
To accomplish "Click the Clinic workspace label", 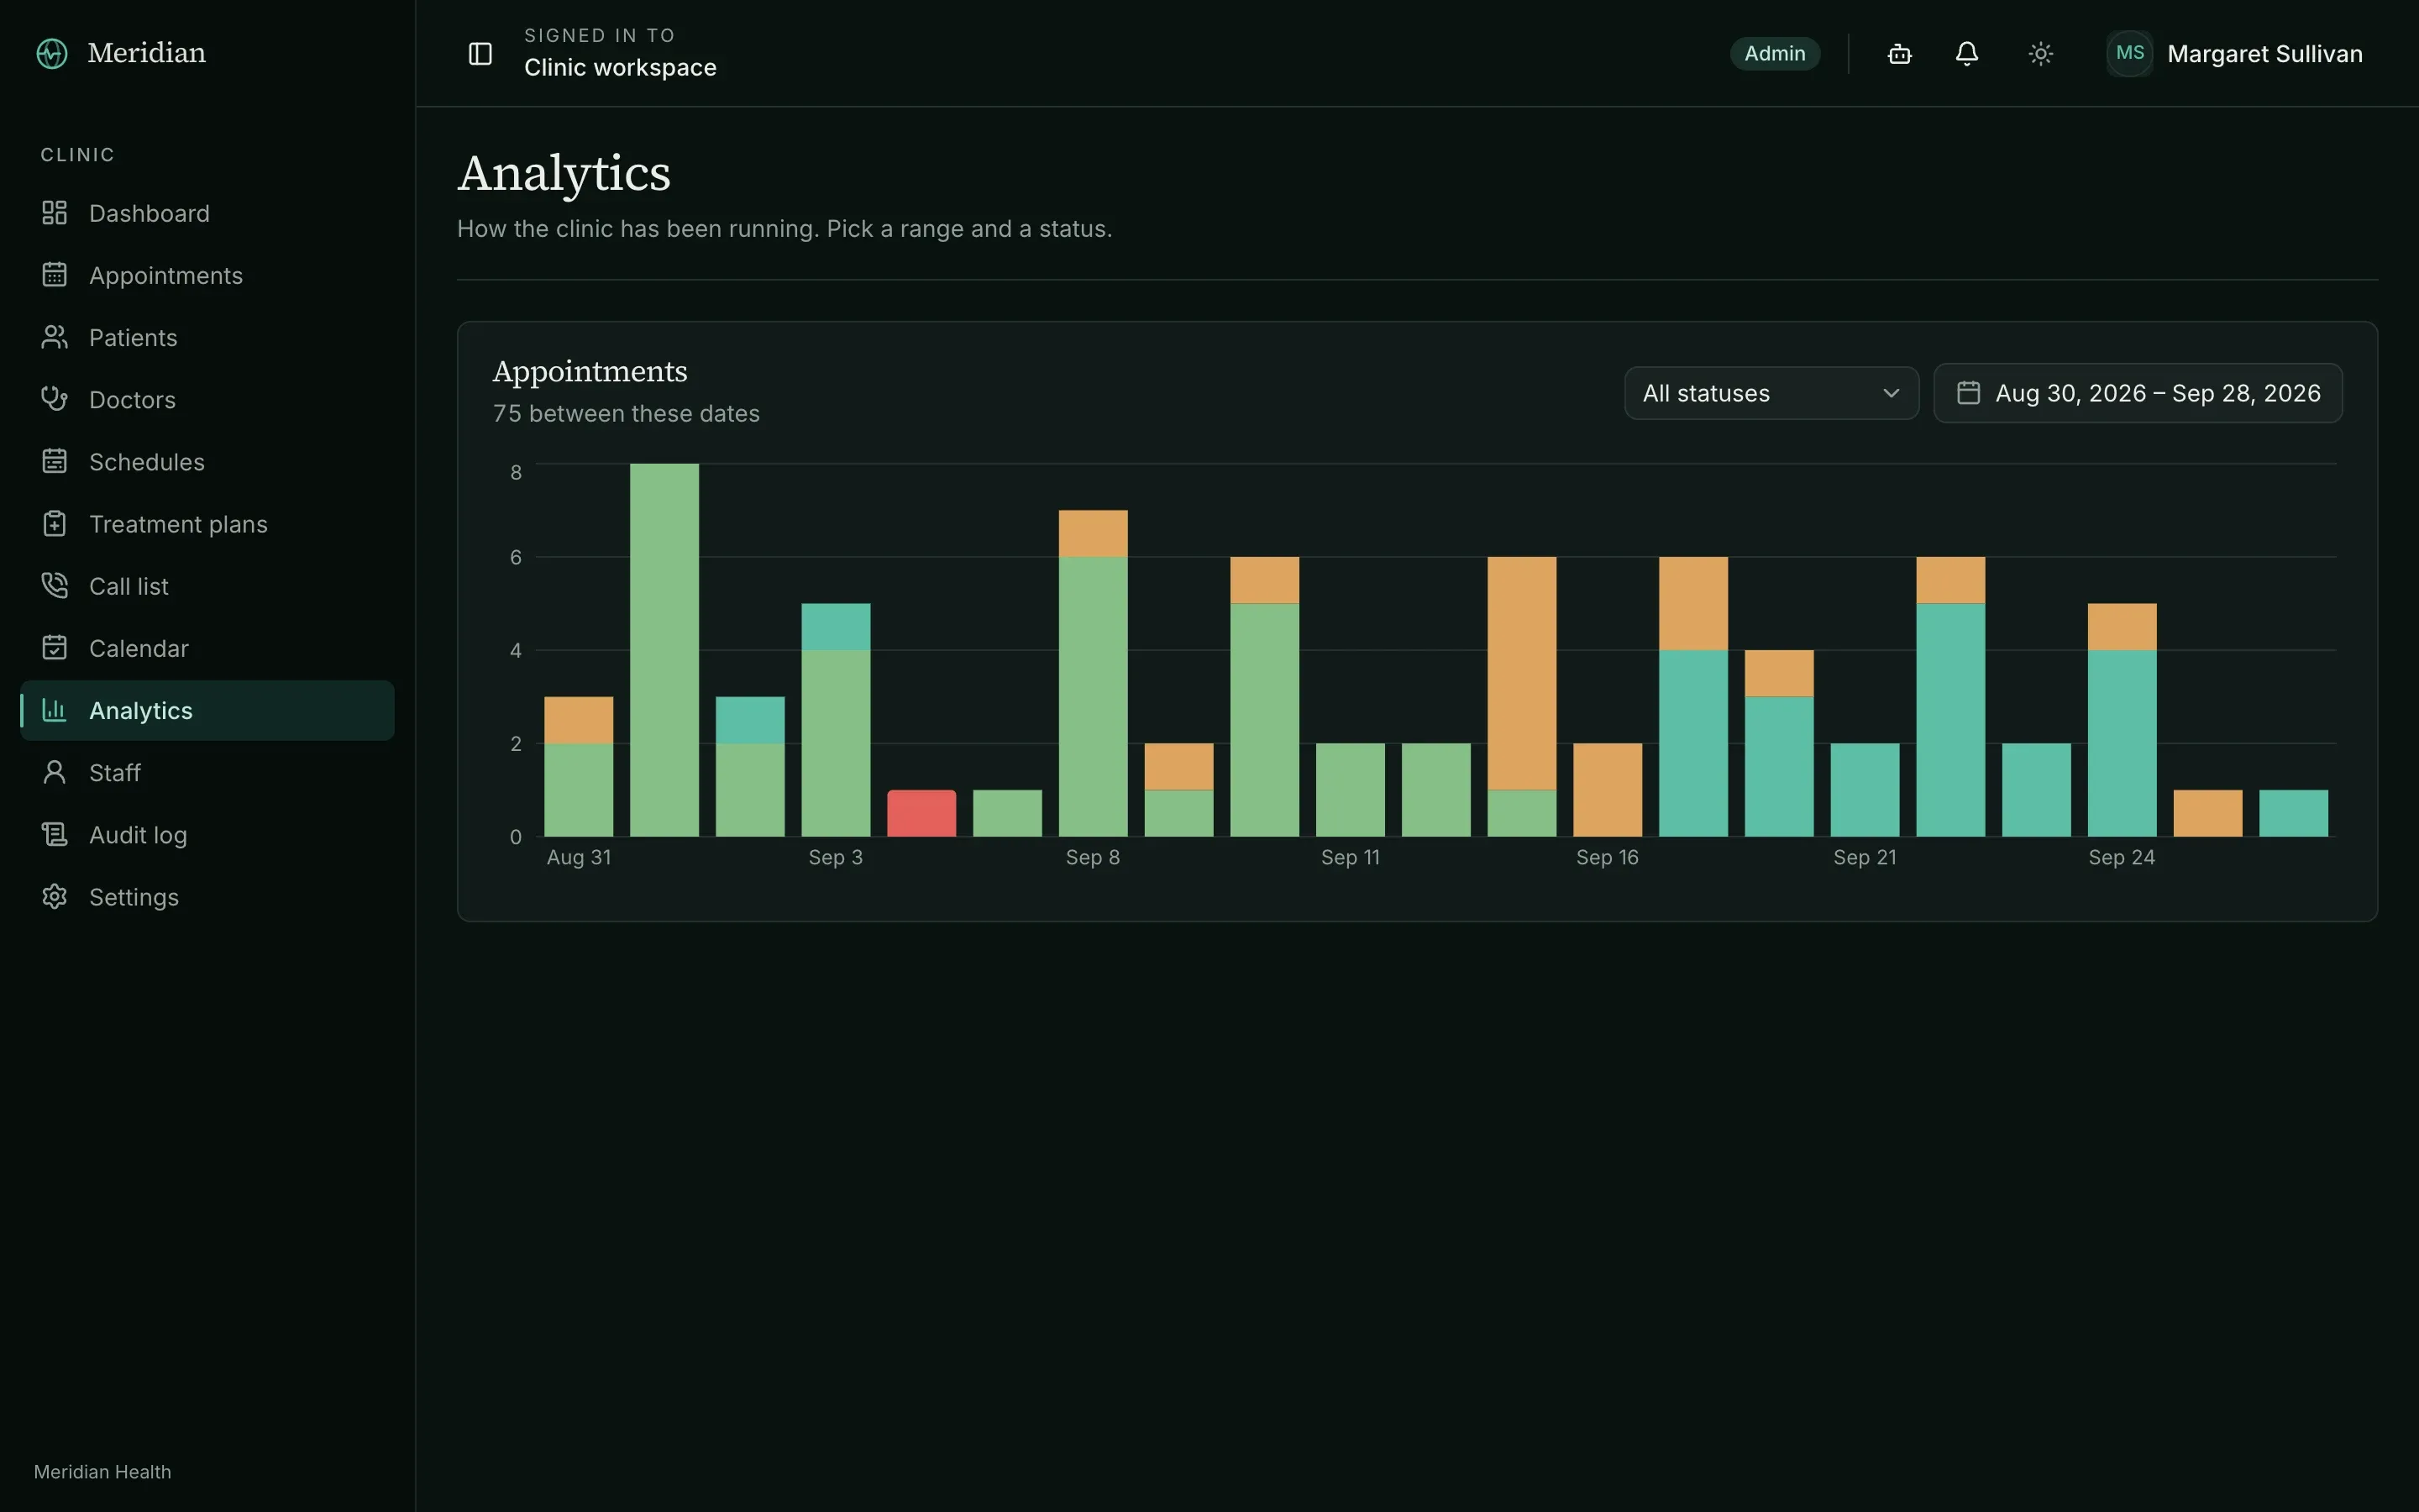I will [620, 67].
